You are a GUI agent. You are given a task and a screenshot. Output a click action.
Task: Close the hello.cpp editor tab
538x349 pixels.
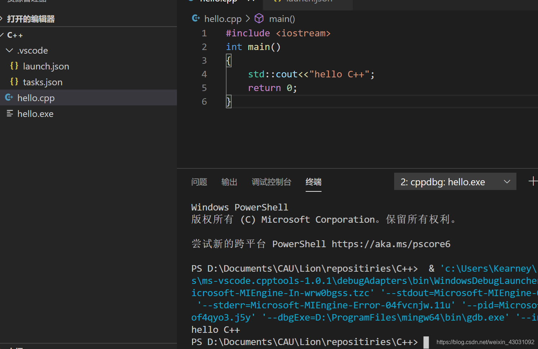(x=251, y=1)
